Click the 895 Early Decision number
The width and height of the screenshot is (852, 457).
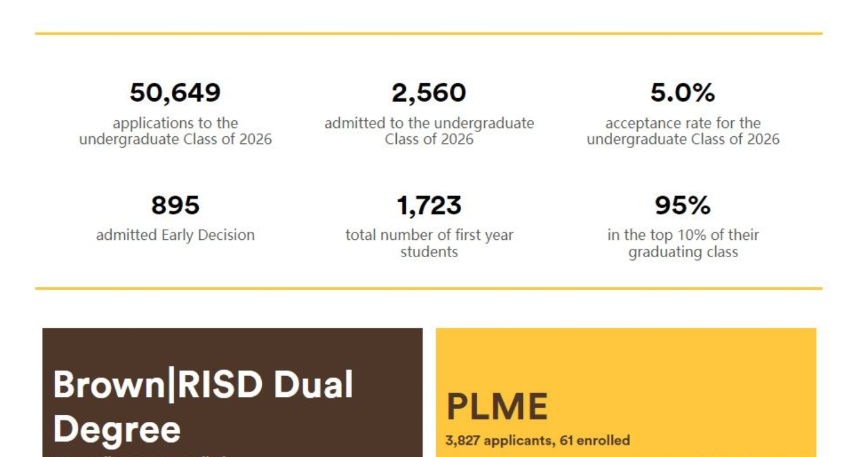coord(175,206)
